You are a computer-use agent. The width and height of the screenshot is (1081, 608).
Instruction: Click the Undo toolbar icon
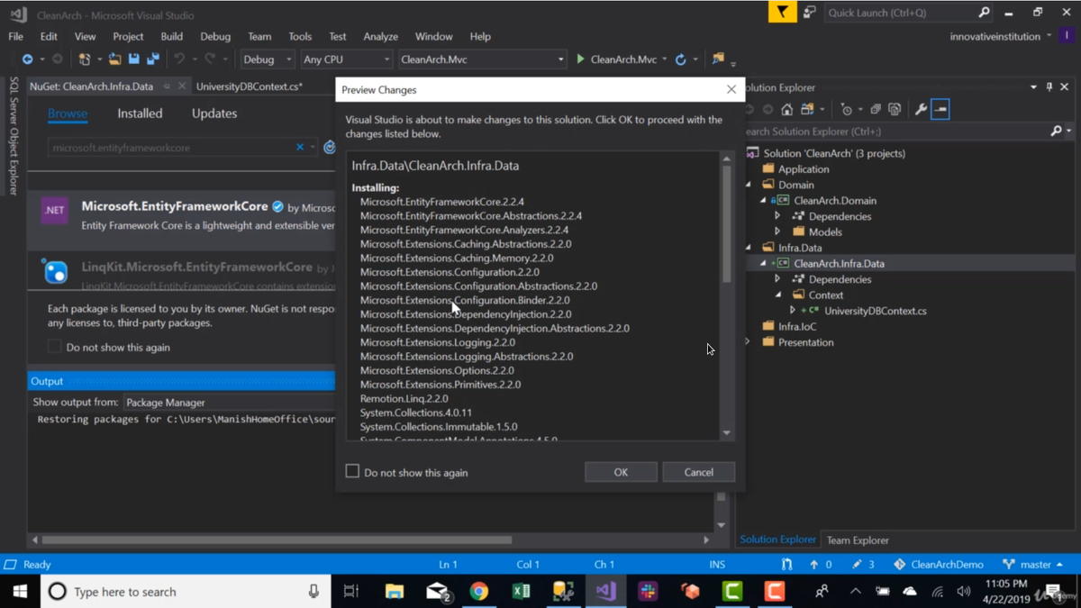pyautogui.click(x=179, y=59)
